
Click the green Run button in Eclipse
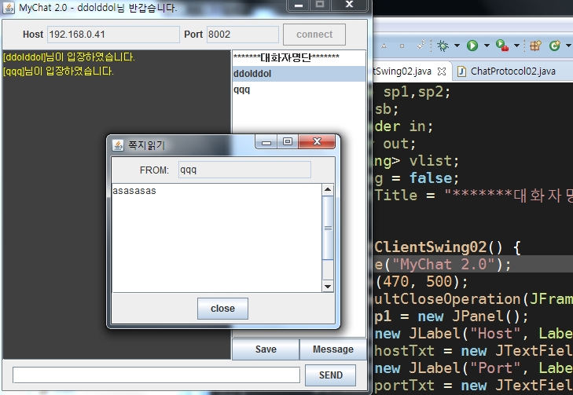point(472,46)
